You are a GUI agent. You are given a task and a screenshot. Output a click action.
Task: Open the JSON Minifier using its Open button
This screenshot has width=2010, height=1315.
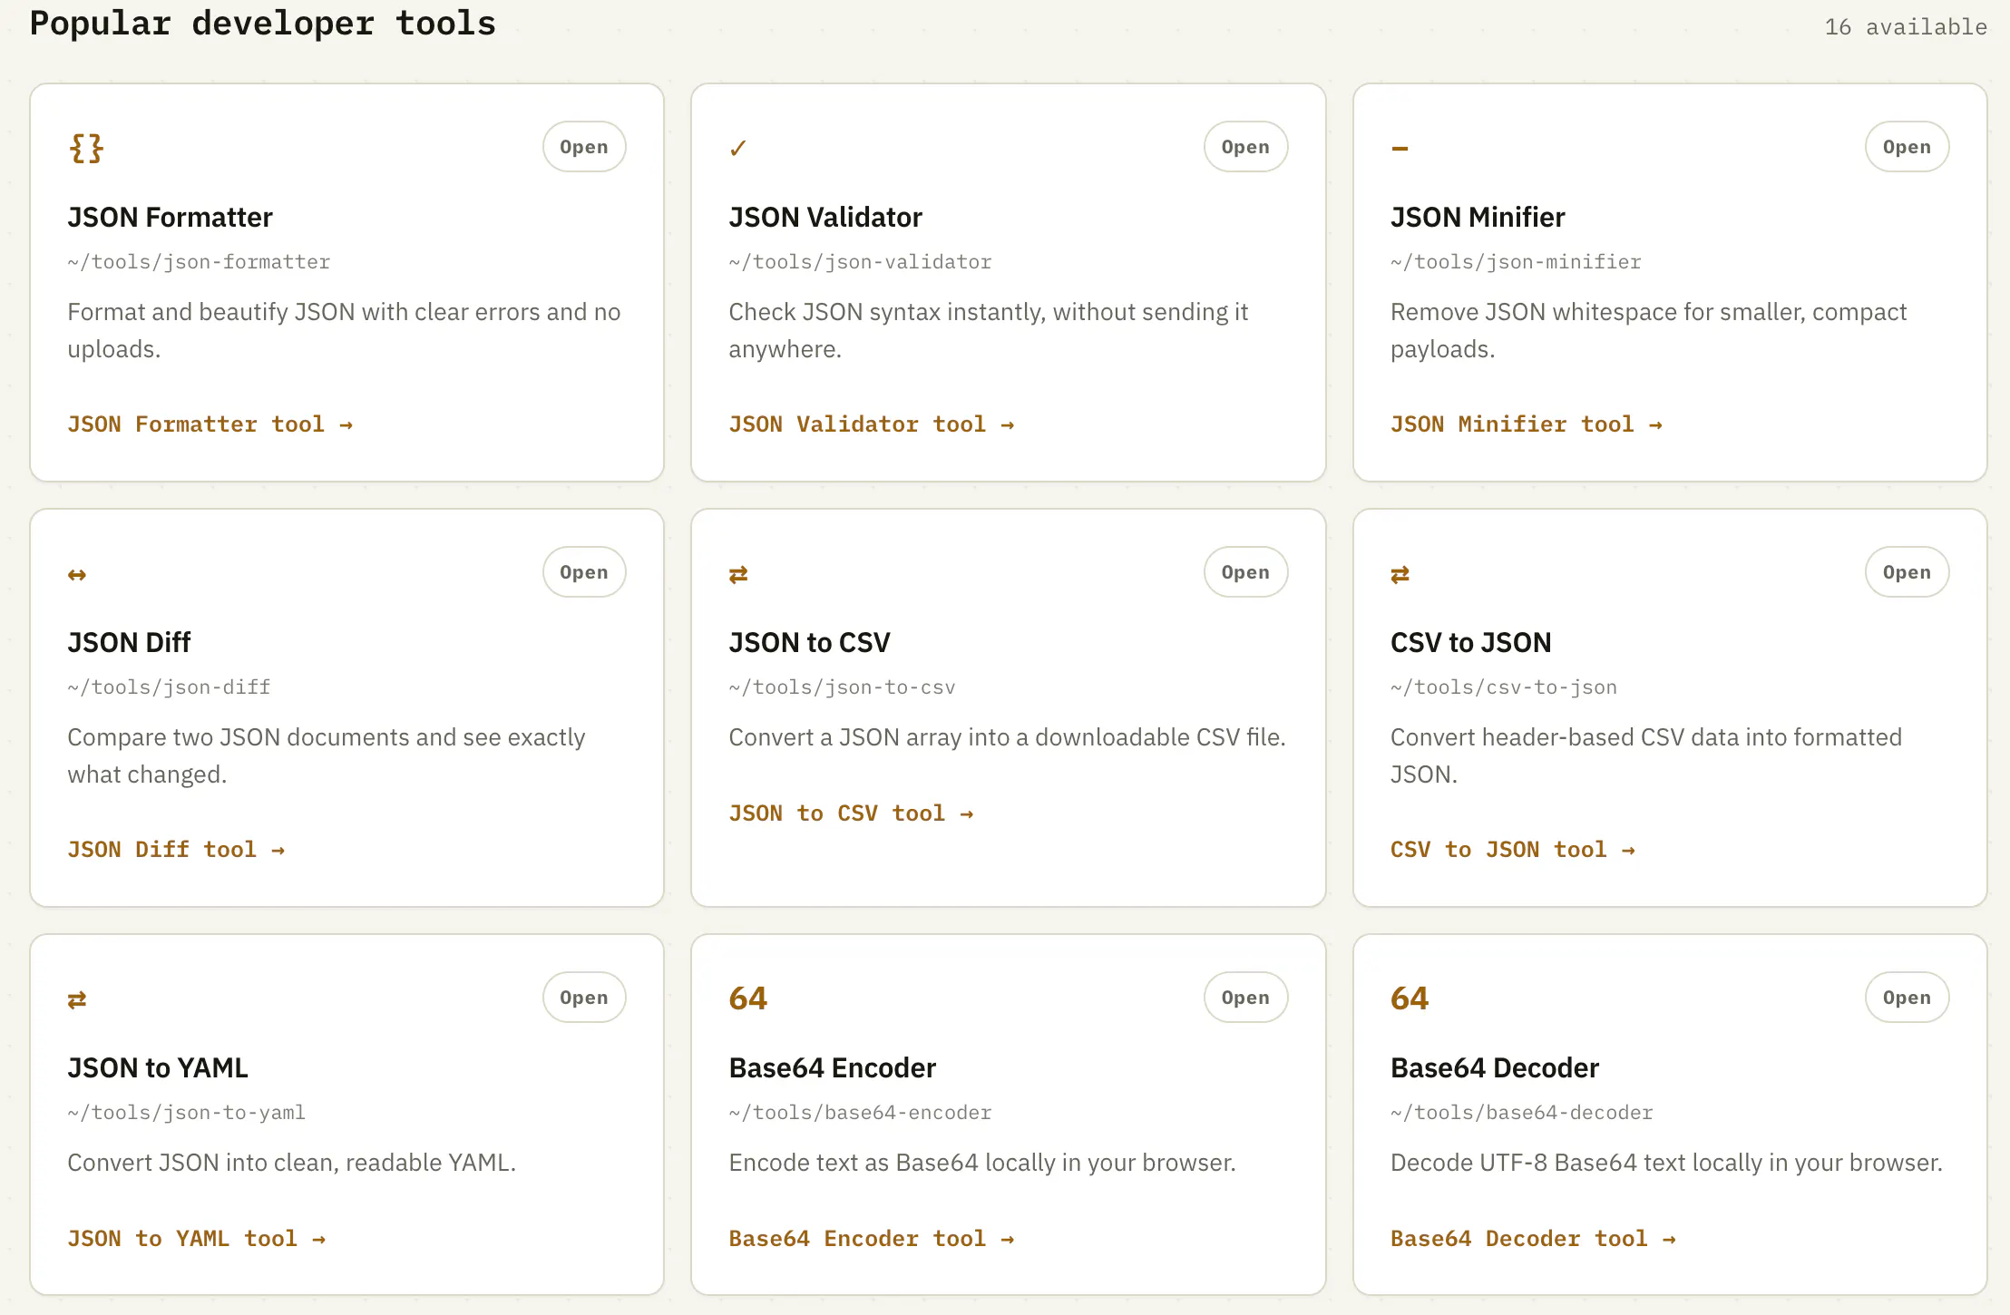pos(1907,147)
